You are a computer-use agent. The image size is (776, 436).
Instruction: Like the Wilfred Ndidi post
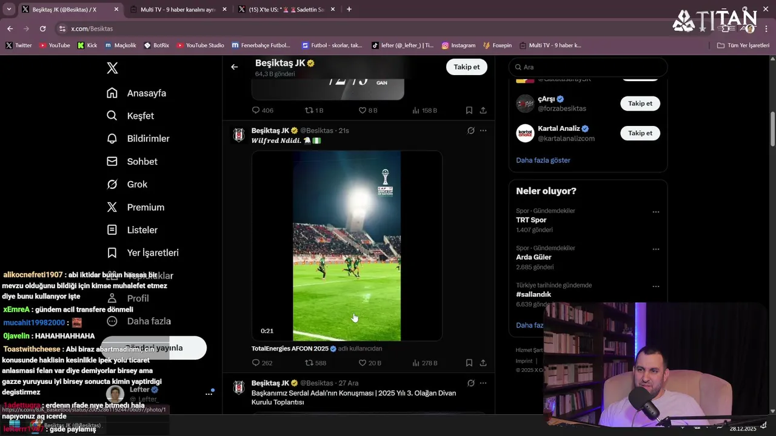coord(370,363)
